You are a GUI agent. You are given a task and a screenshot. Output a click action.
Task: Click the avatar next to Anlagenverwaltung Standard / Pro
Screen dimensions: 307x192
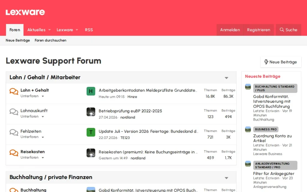[x=248, y=163]
